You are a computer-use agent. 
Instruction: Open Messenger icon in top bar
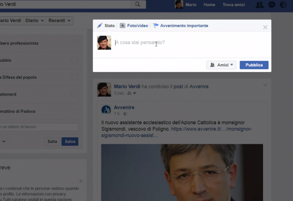pyautogui.click(x=272, y=5)
